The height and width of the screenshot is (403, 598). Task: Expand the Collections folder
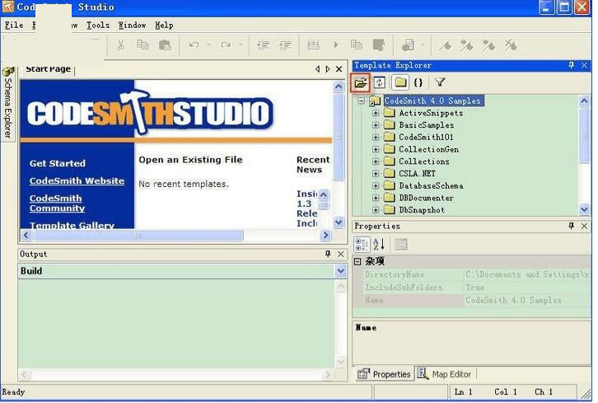point(376,162)
